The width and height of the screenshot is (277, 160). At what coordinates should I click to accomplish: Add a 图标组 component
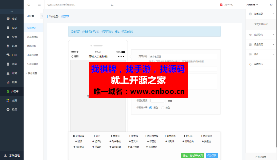pyautogui.click(x=188, y=136)
